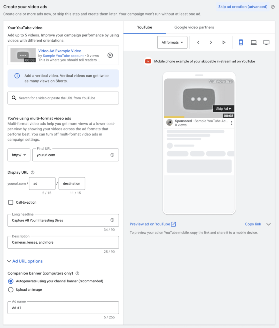The width and height of the screenshot is (279, 328).
Task: Click Skip ad creation (advanced)
Action: (242, 6)
